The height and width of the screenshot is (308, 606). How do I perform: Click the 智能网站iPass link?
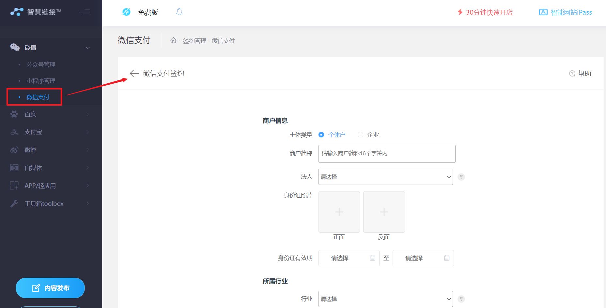click(x=571, y=12)
